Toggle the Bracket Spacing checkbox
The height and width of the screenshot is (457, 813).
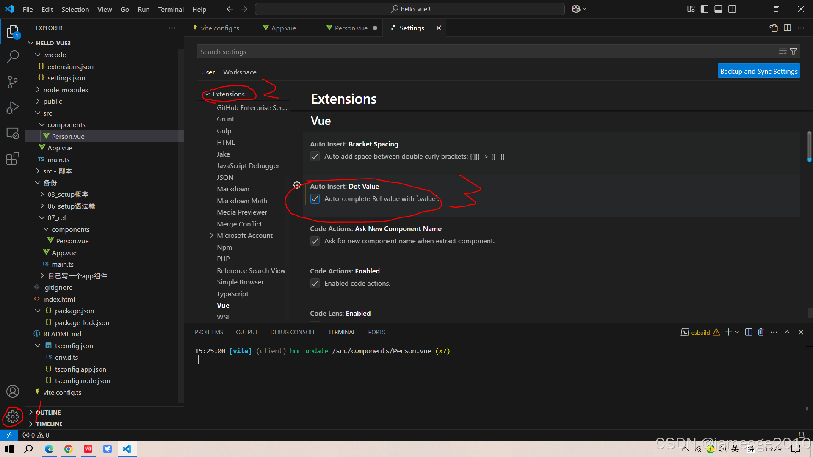click(x=315, y=157)
